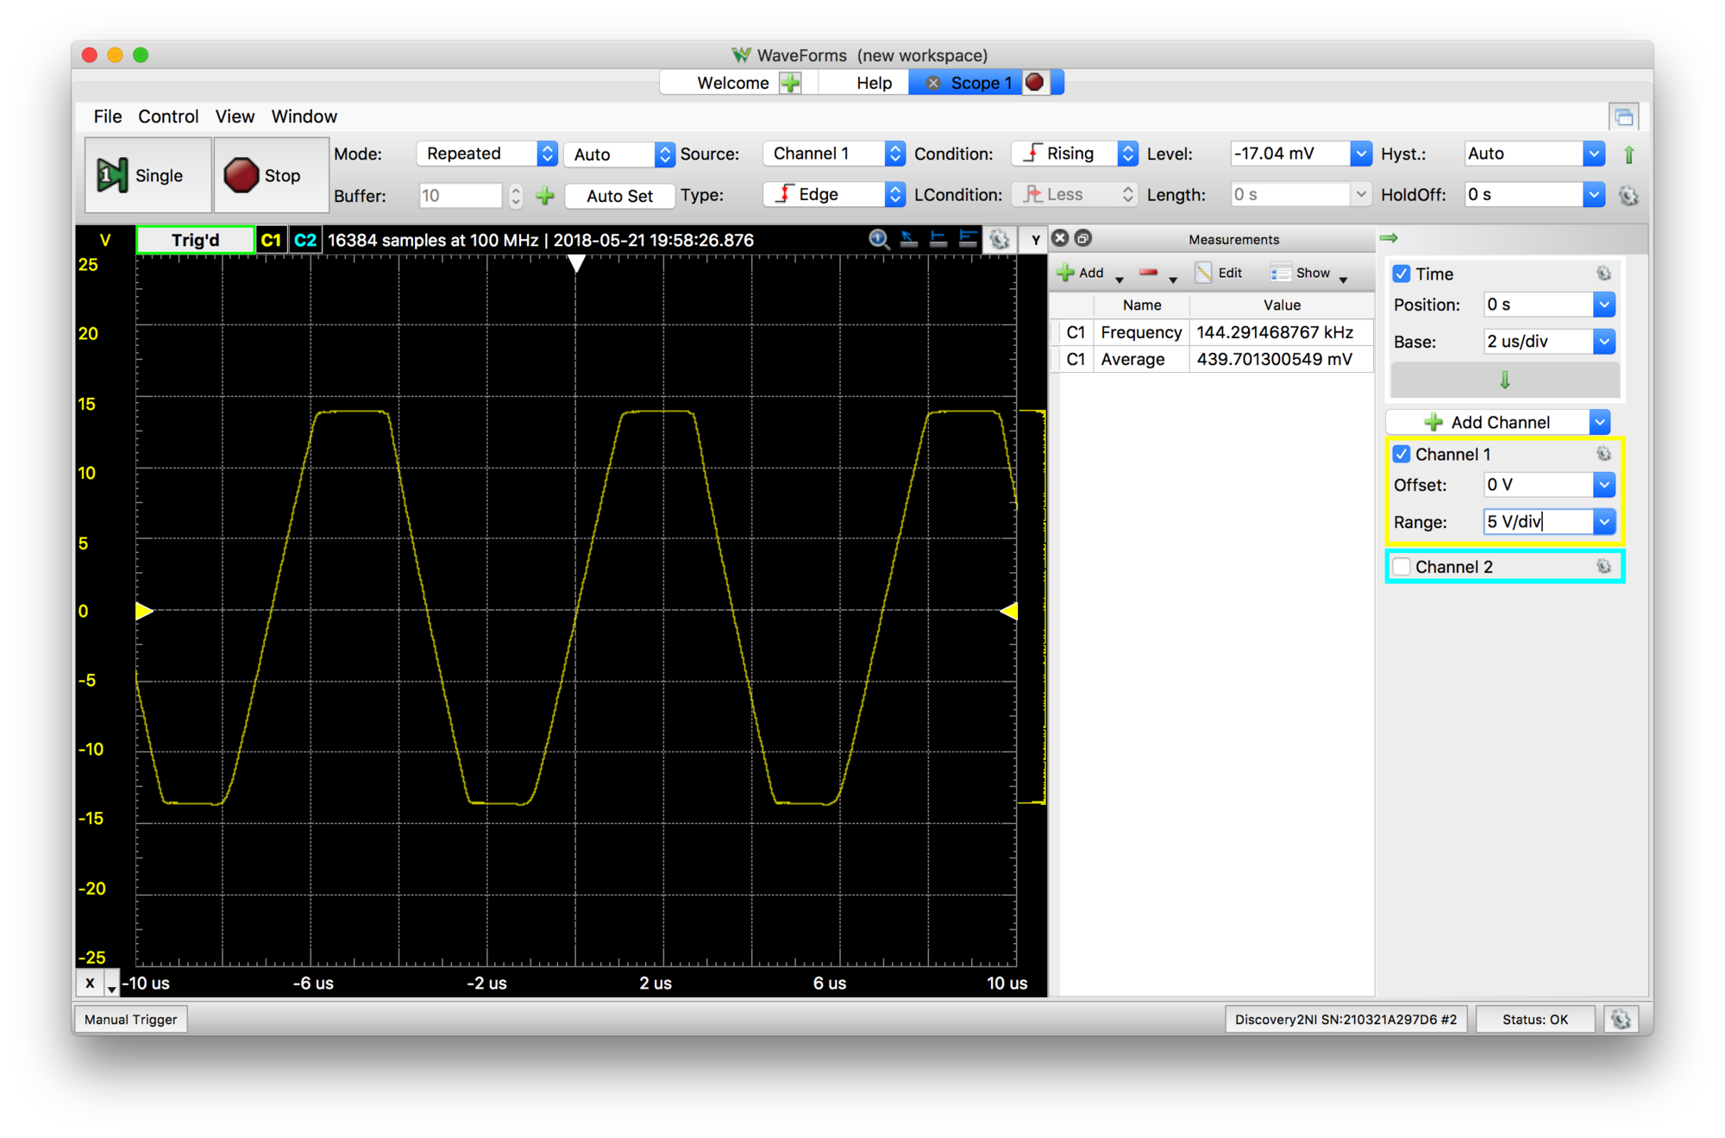Open Channel 2 settings gear

pos(1603,566)
